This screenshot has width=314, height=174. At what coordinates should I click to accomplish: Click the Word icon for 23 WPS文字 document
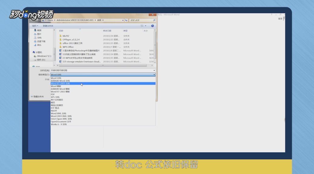(x=61, y=58)
